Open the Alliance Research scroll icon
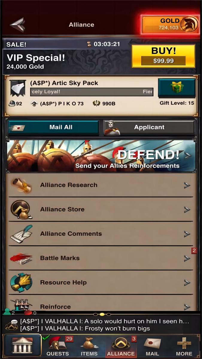Image resolution: width=202 pixels, height=359 pixels. tap(22, 185)
